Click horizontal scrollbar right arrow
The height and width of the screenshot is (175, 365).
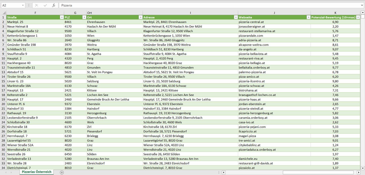click(x=358, y=172)
